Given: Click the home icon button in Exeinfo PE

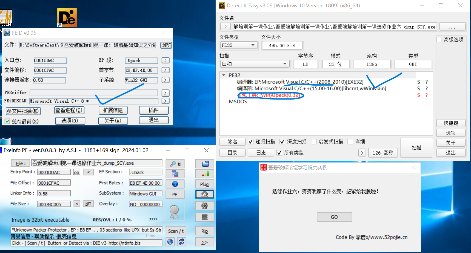Looking at the screenshot, I should (205, 194).
